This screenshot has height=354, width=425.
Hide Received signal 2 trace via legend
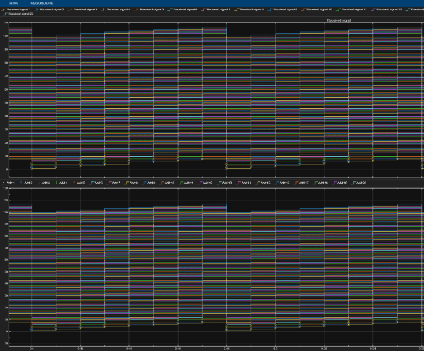54,10
